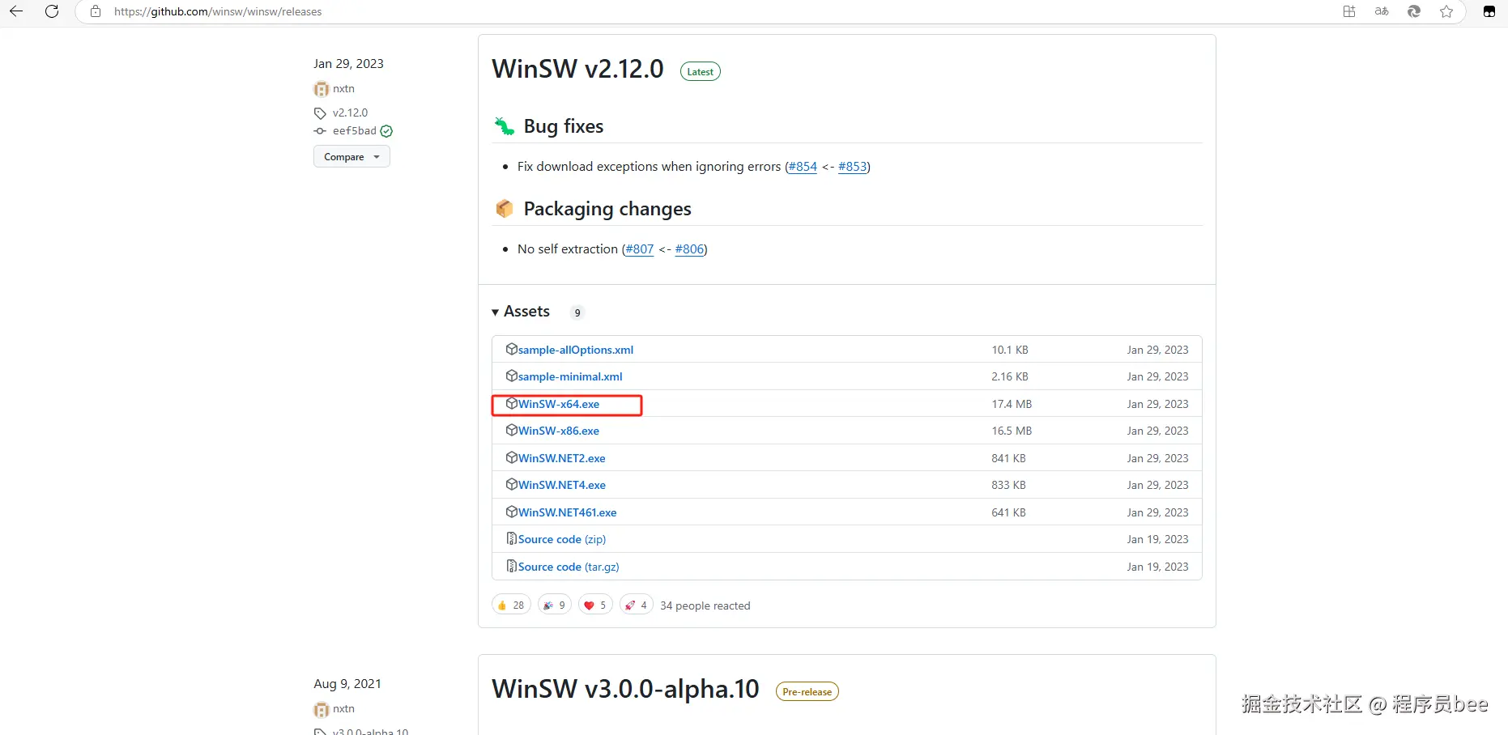1508x735 pixels.
Task: Open commit eef5bad
Action: (x=355, y=131)
